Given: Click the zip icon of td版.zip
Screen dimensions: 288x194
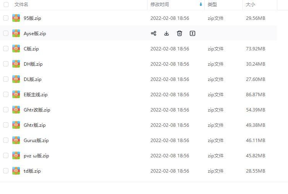Looking at the screenshot, I should (16, 171).
